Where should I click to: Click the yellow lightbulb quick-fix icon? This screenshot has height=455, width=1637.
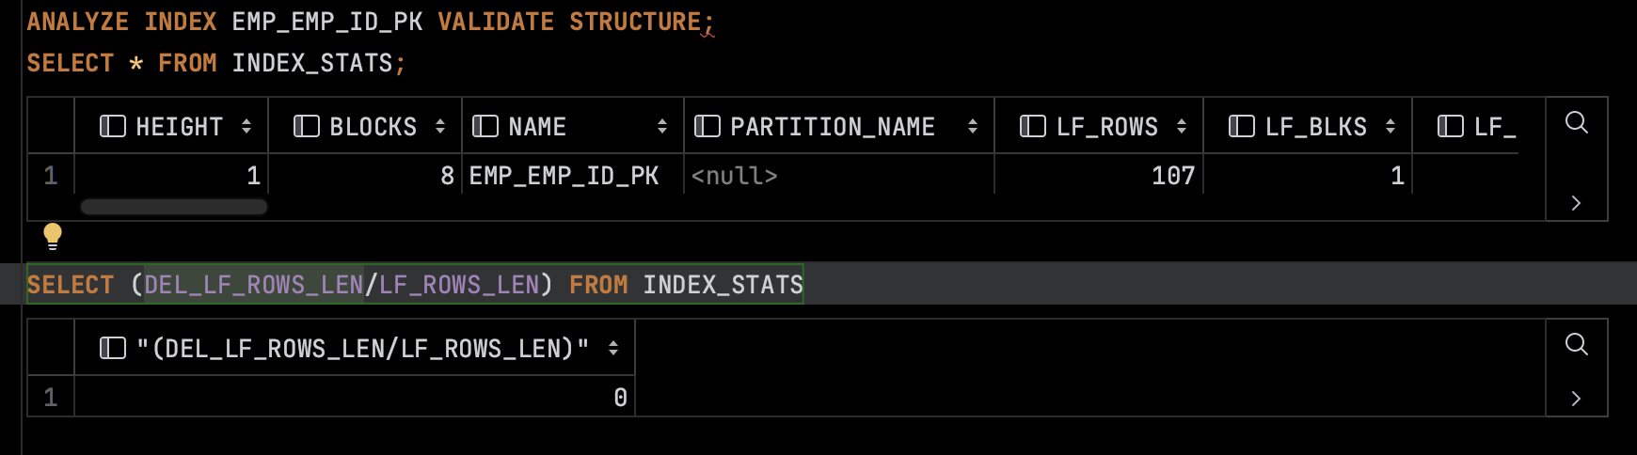[x=53, y=236]
